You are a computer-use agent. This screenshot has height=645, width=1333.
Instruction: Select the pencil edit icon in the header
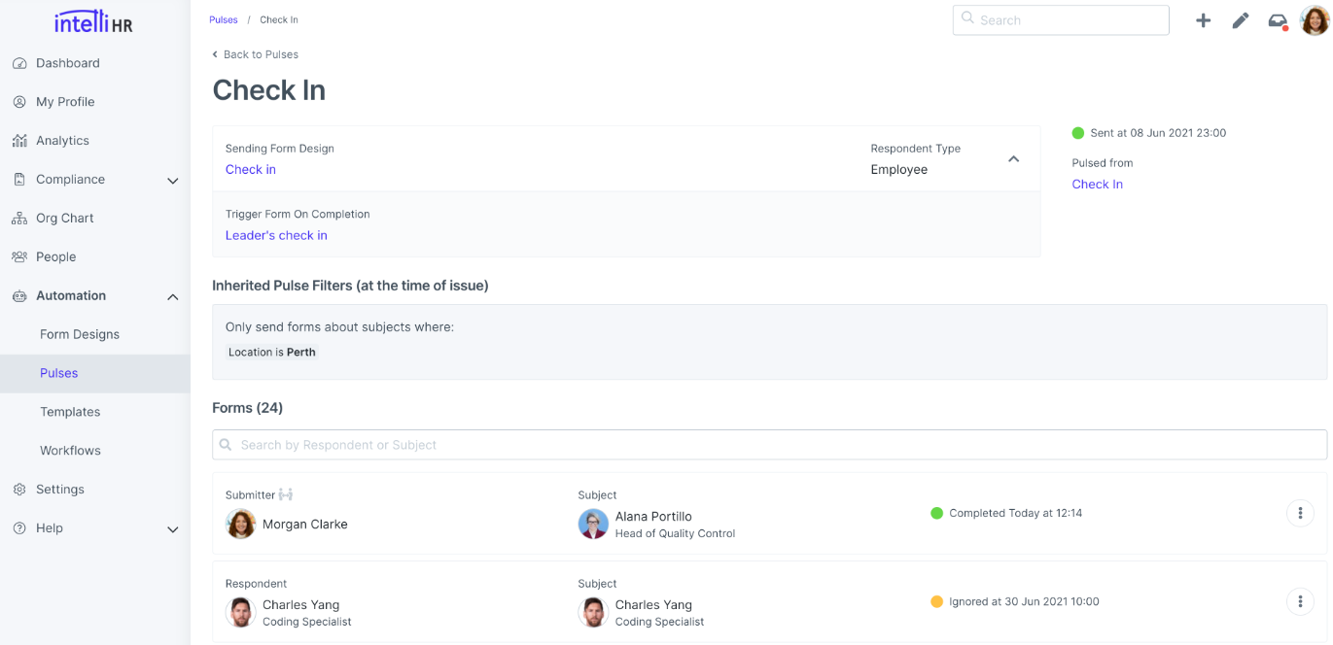coord(1240,19)
